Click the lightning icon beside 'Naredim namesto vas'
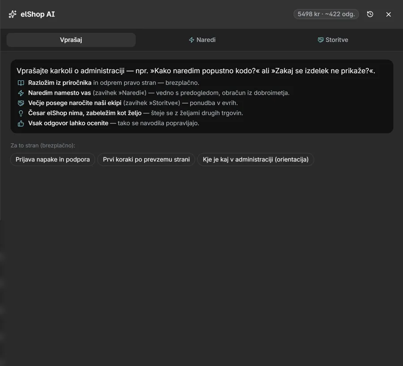Viewport: 403px width, 366px height. [21, 93]
